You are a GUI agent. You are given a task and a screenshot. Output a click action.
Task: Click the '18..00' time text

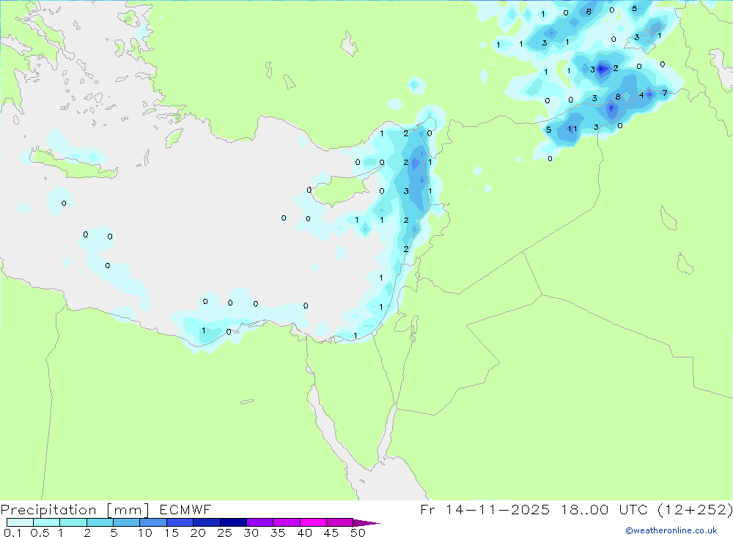[585, 509]
